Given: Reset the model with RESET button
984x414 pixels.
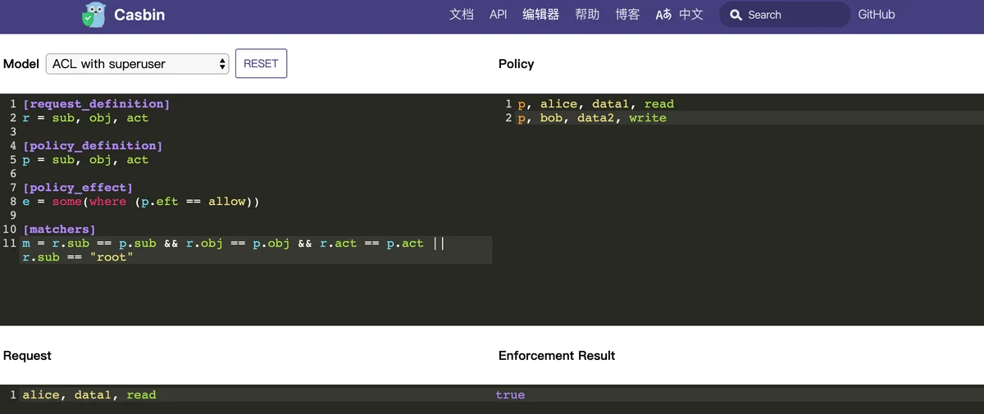Looking at the screenshot, I should (261, 64).
